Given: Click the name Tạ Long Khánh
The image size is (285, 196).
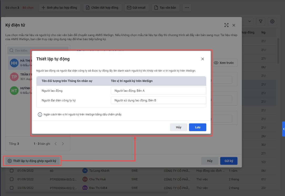Looking at the screenshot, I should click(x=99, y=171).
